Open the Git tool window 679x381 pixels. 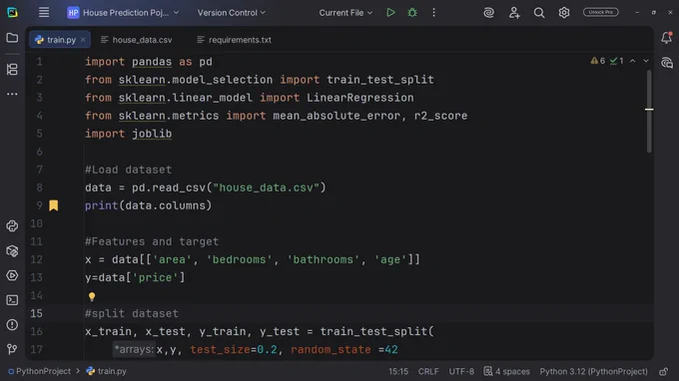pos(12,349)
